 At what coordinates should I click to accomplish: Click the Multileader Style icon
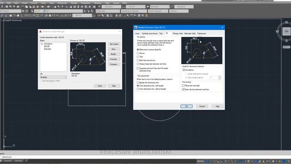click(172, 7)
